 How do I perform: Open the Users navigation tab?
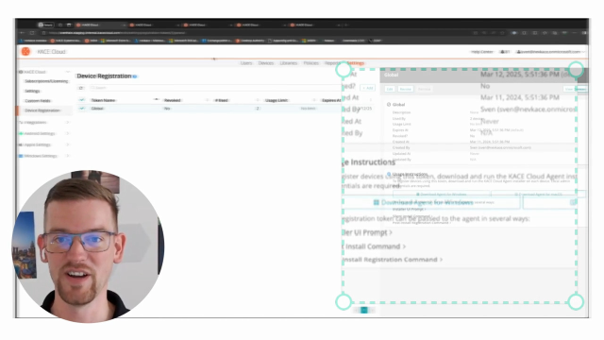coord(246,63)
